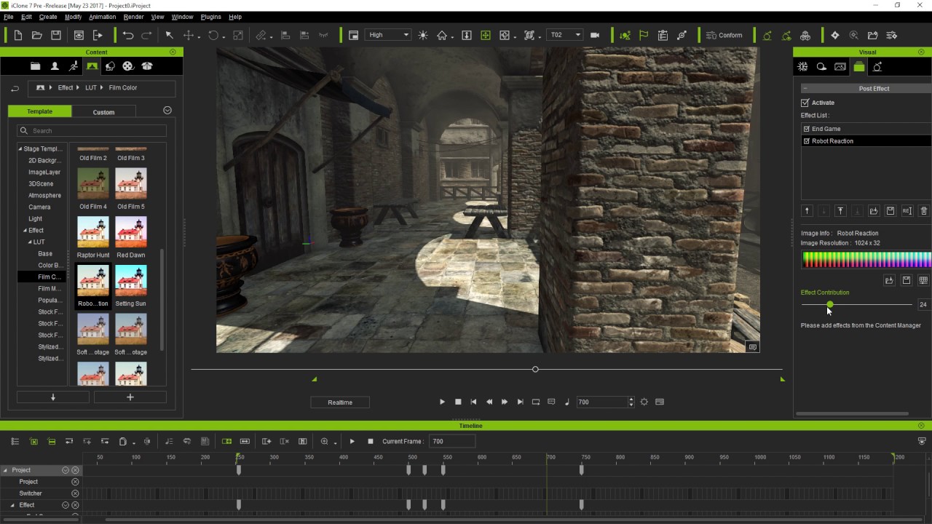Image resolution: width=932 pixels, height=524 pixels.
Task: Open project with the folder icon
Action: pos(37,35)
